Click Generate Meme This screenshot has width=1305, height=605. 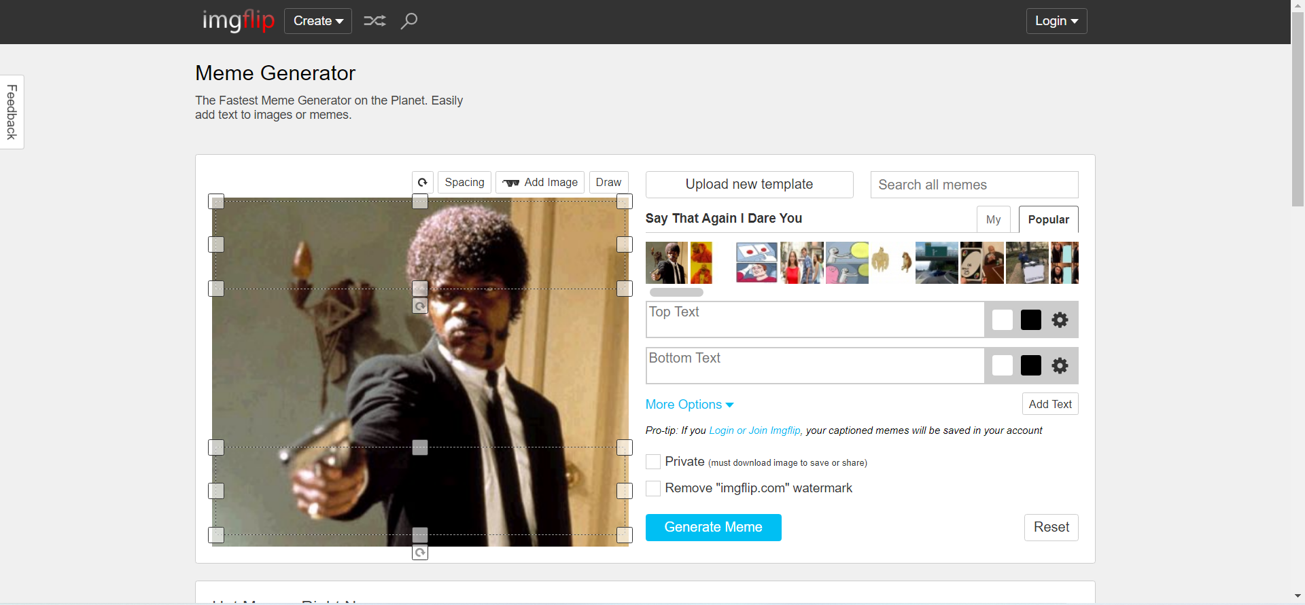(x=713, y=528)
